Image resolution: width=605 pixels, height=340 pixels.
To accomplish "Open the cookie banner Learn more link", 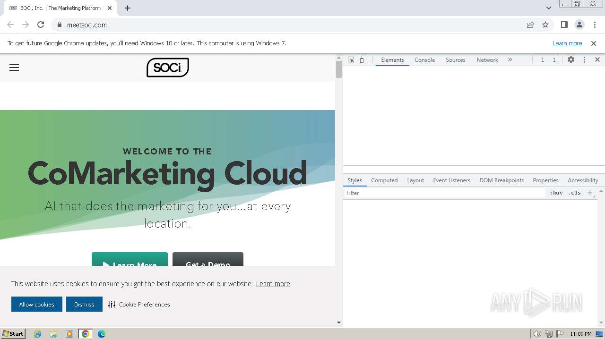I will click(273, 284).
